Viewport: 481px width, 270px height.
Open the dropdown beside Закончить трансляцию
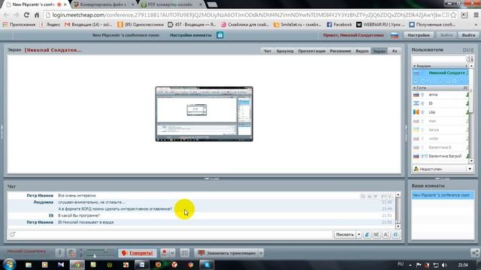coord(261,253)
